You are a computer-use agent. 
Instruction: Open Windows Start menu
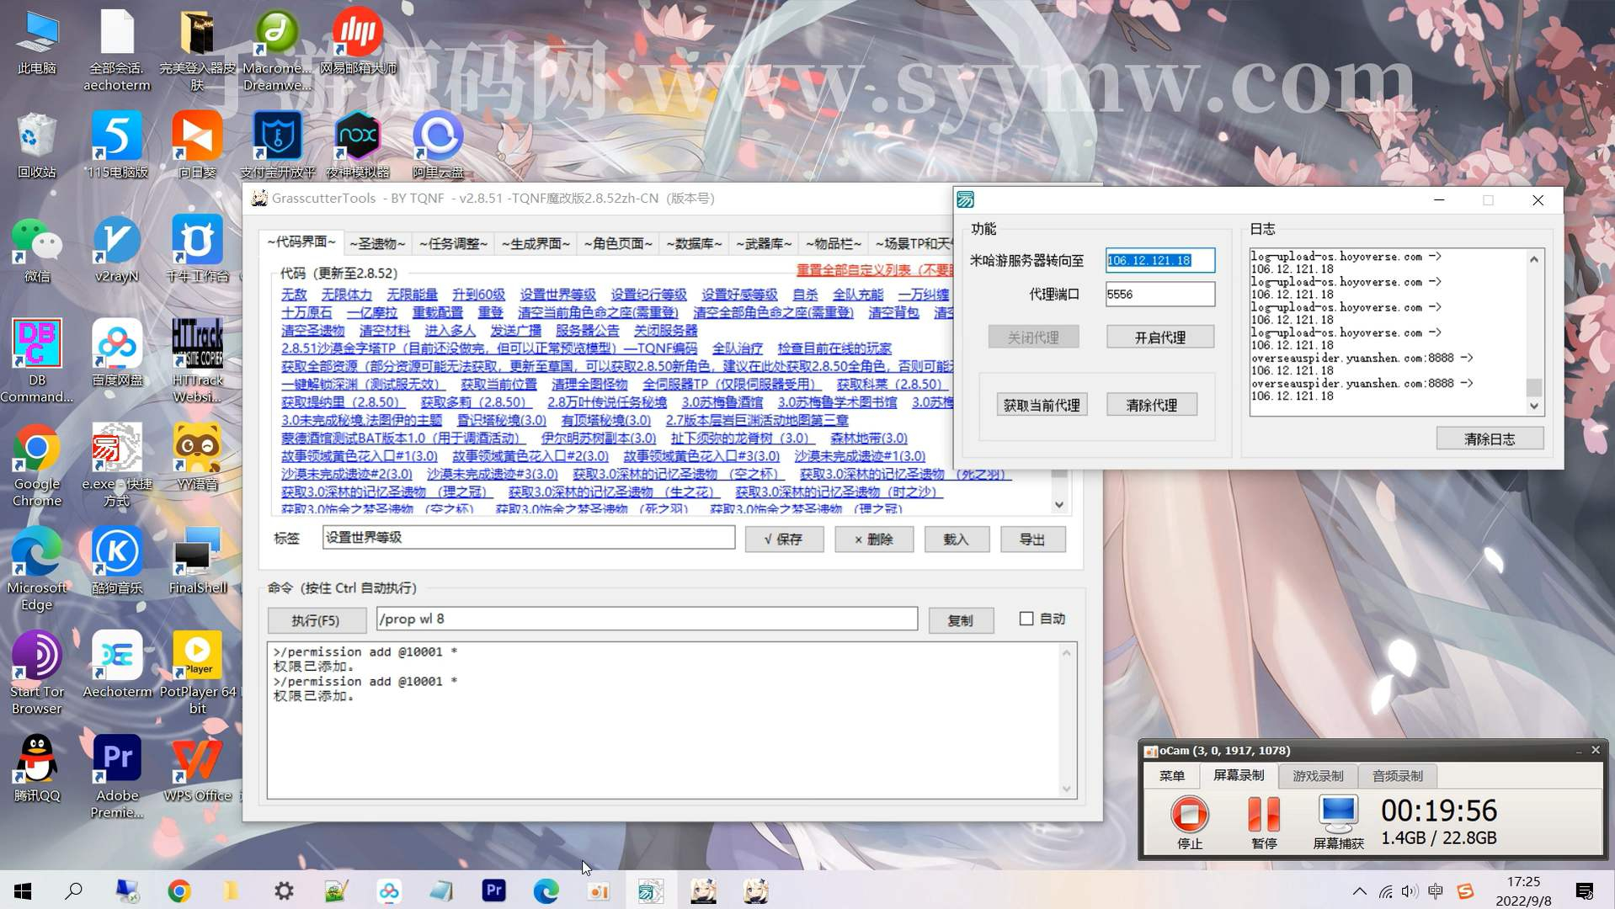pyautogui.click(x=23, y=890)
